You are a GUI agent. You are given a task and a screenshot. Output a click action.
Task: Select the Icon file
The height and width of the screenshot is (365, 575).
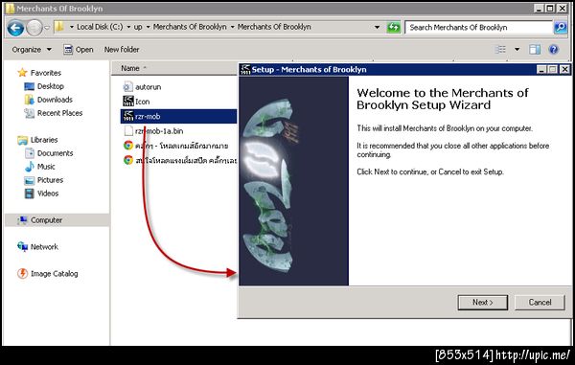(142, 102)
